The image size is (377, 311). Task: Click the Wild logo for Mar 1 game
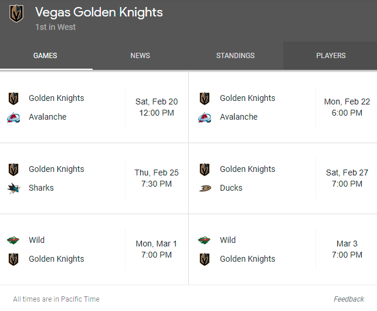[13, 240]
